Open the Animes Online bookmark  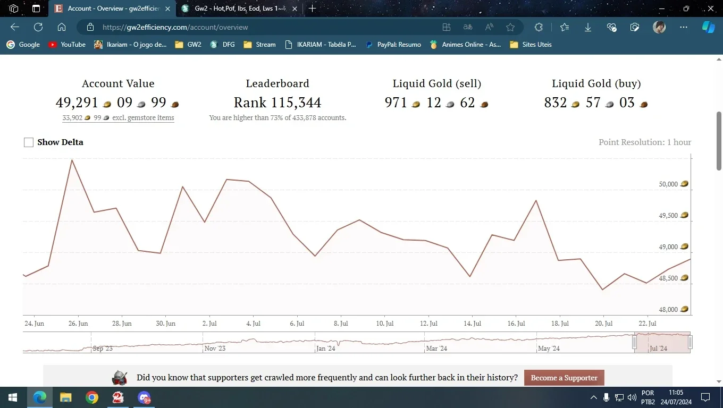[x=466, y=45]
